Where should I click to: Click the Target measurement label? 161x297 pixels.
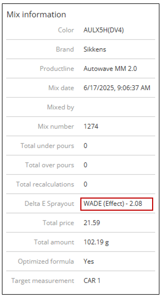43,281
